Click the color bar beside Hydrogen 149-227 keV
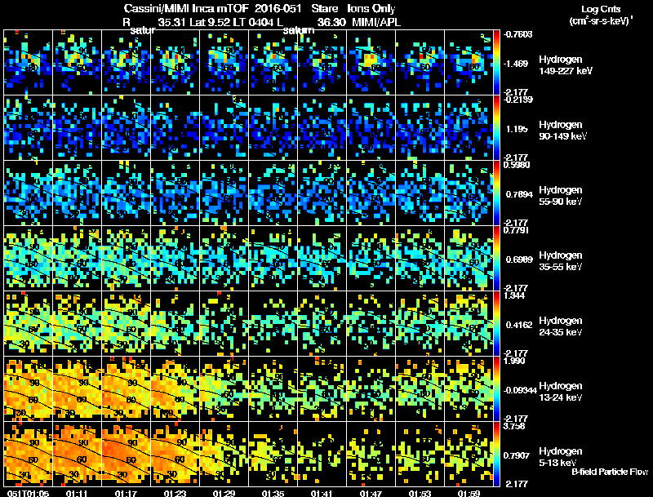 (x=496, y=62)
